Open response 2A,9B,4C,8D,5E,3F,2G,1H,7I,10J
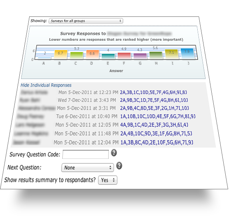The width and height of the screenshot is (229, 216). [x=154, y=108]
